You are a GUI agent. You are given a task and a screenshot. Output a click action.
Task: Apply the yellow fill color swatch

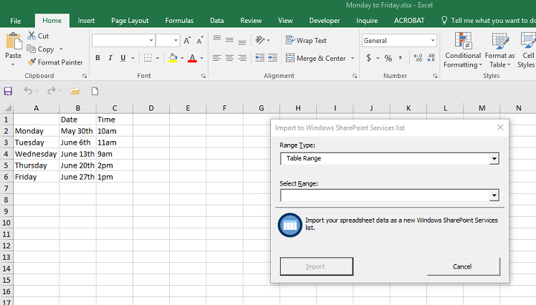coord(173,58)
